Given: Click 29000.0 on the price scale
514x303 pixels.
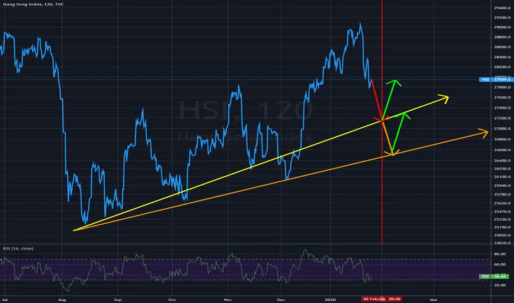Looking at the screenshot, I should click(x=502, y=28).
